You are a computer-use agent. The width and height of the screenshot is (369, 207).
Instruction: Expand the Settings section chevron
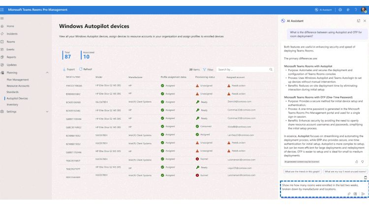tap(47, 112)
